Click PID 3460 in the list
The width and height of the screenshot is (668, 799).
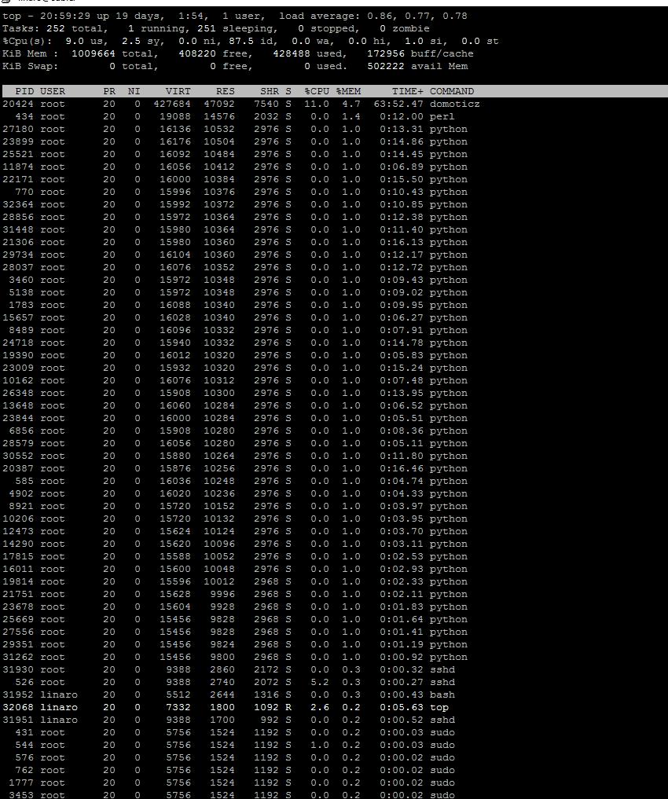click(21, 280)
